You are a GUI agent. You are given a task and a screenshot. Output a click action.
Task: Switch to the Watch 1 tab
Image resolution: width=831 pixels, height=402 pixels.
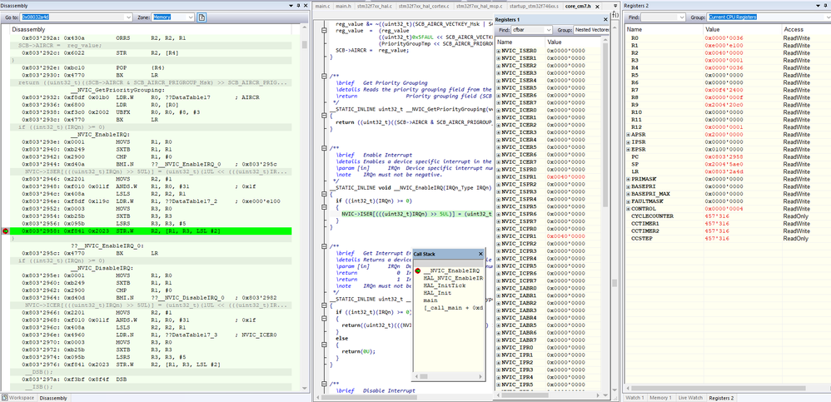point(635,398)
